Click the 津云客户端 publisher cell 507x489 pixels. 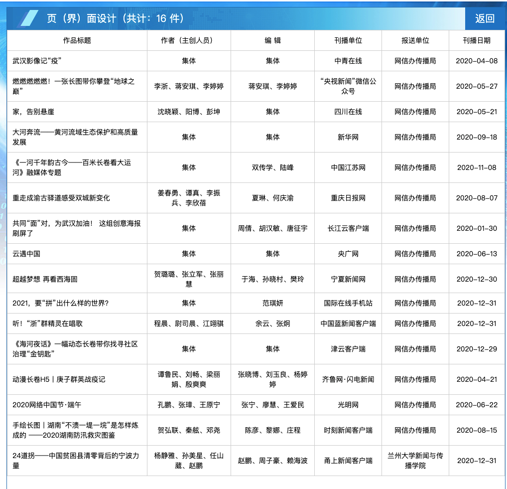[348, 349]
